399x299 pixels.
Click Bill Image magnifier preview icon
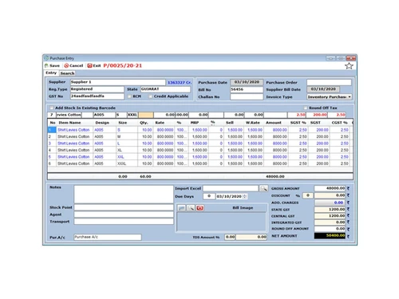[191, 208]
